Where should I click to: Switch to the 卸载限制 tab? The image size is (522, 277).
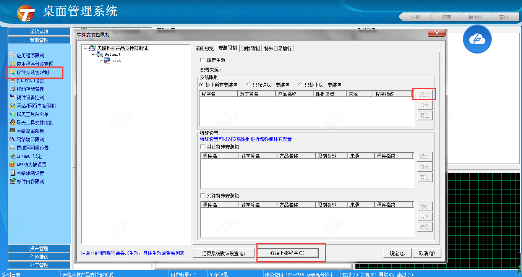[x=251, y=49]
